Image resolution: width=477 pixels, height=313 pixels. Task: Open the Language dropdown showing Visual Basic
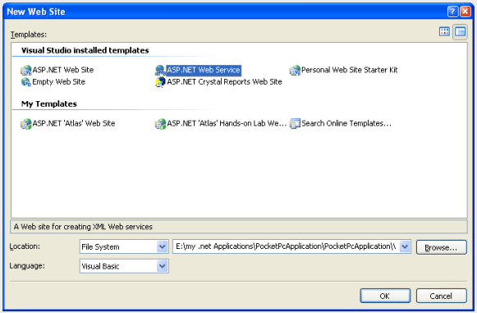pos(124,266)
